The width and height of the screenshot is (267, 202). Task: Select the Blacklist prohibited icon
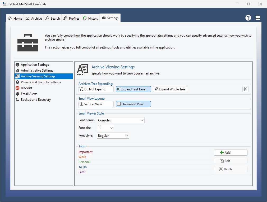click(x=17, y=88)
